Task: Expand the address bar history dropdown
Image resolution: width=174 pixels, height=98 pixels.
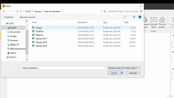Action: point(102,11)
